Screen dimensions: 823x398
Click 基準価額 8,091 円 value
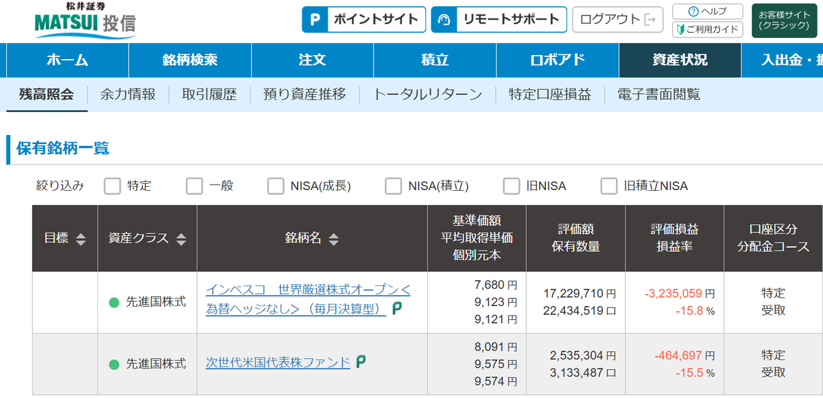click(495, 347)
